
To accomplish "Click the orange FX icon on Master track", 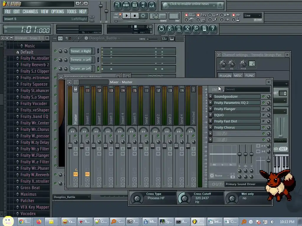I will [75, 174].
